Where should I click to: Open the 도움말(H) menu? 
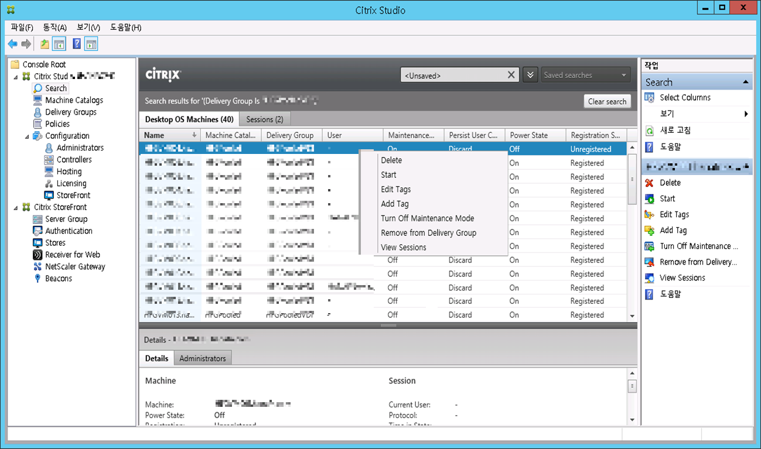tap(125, 28)
